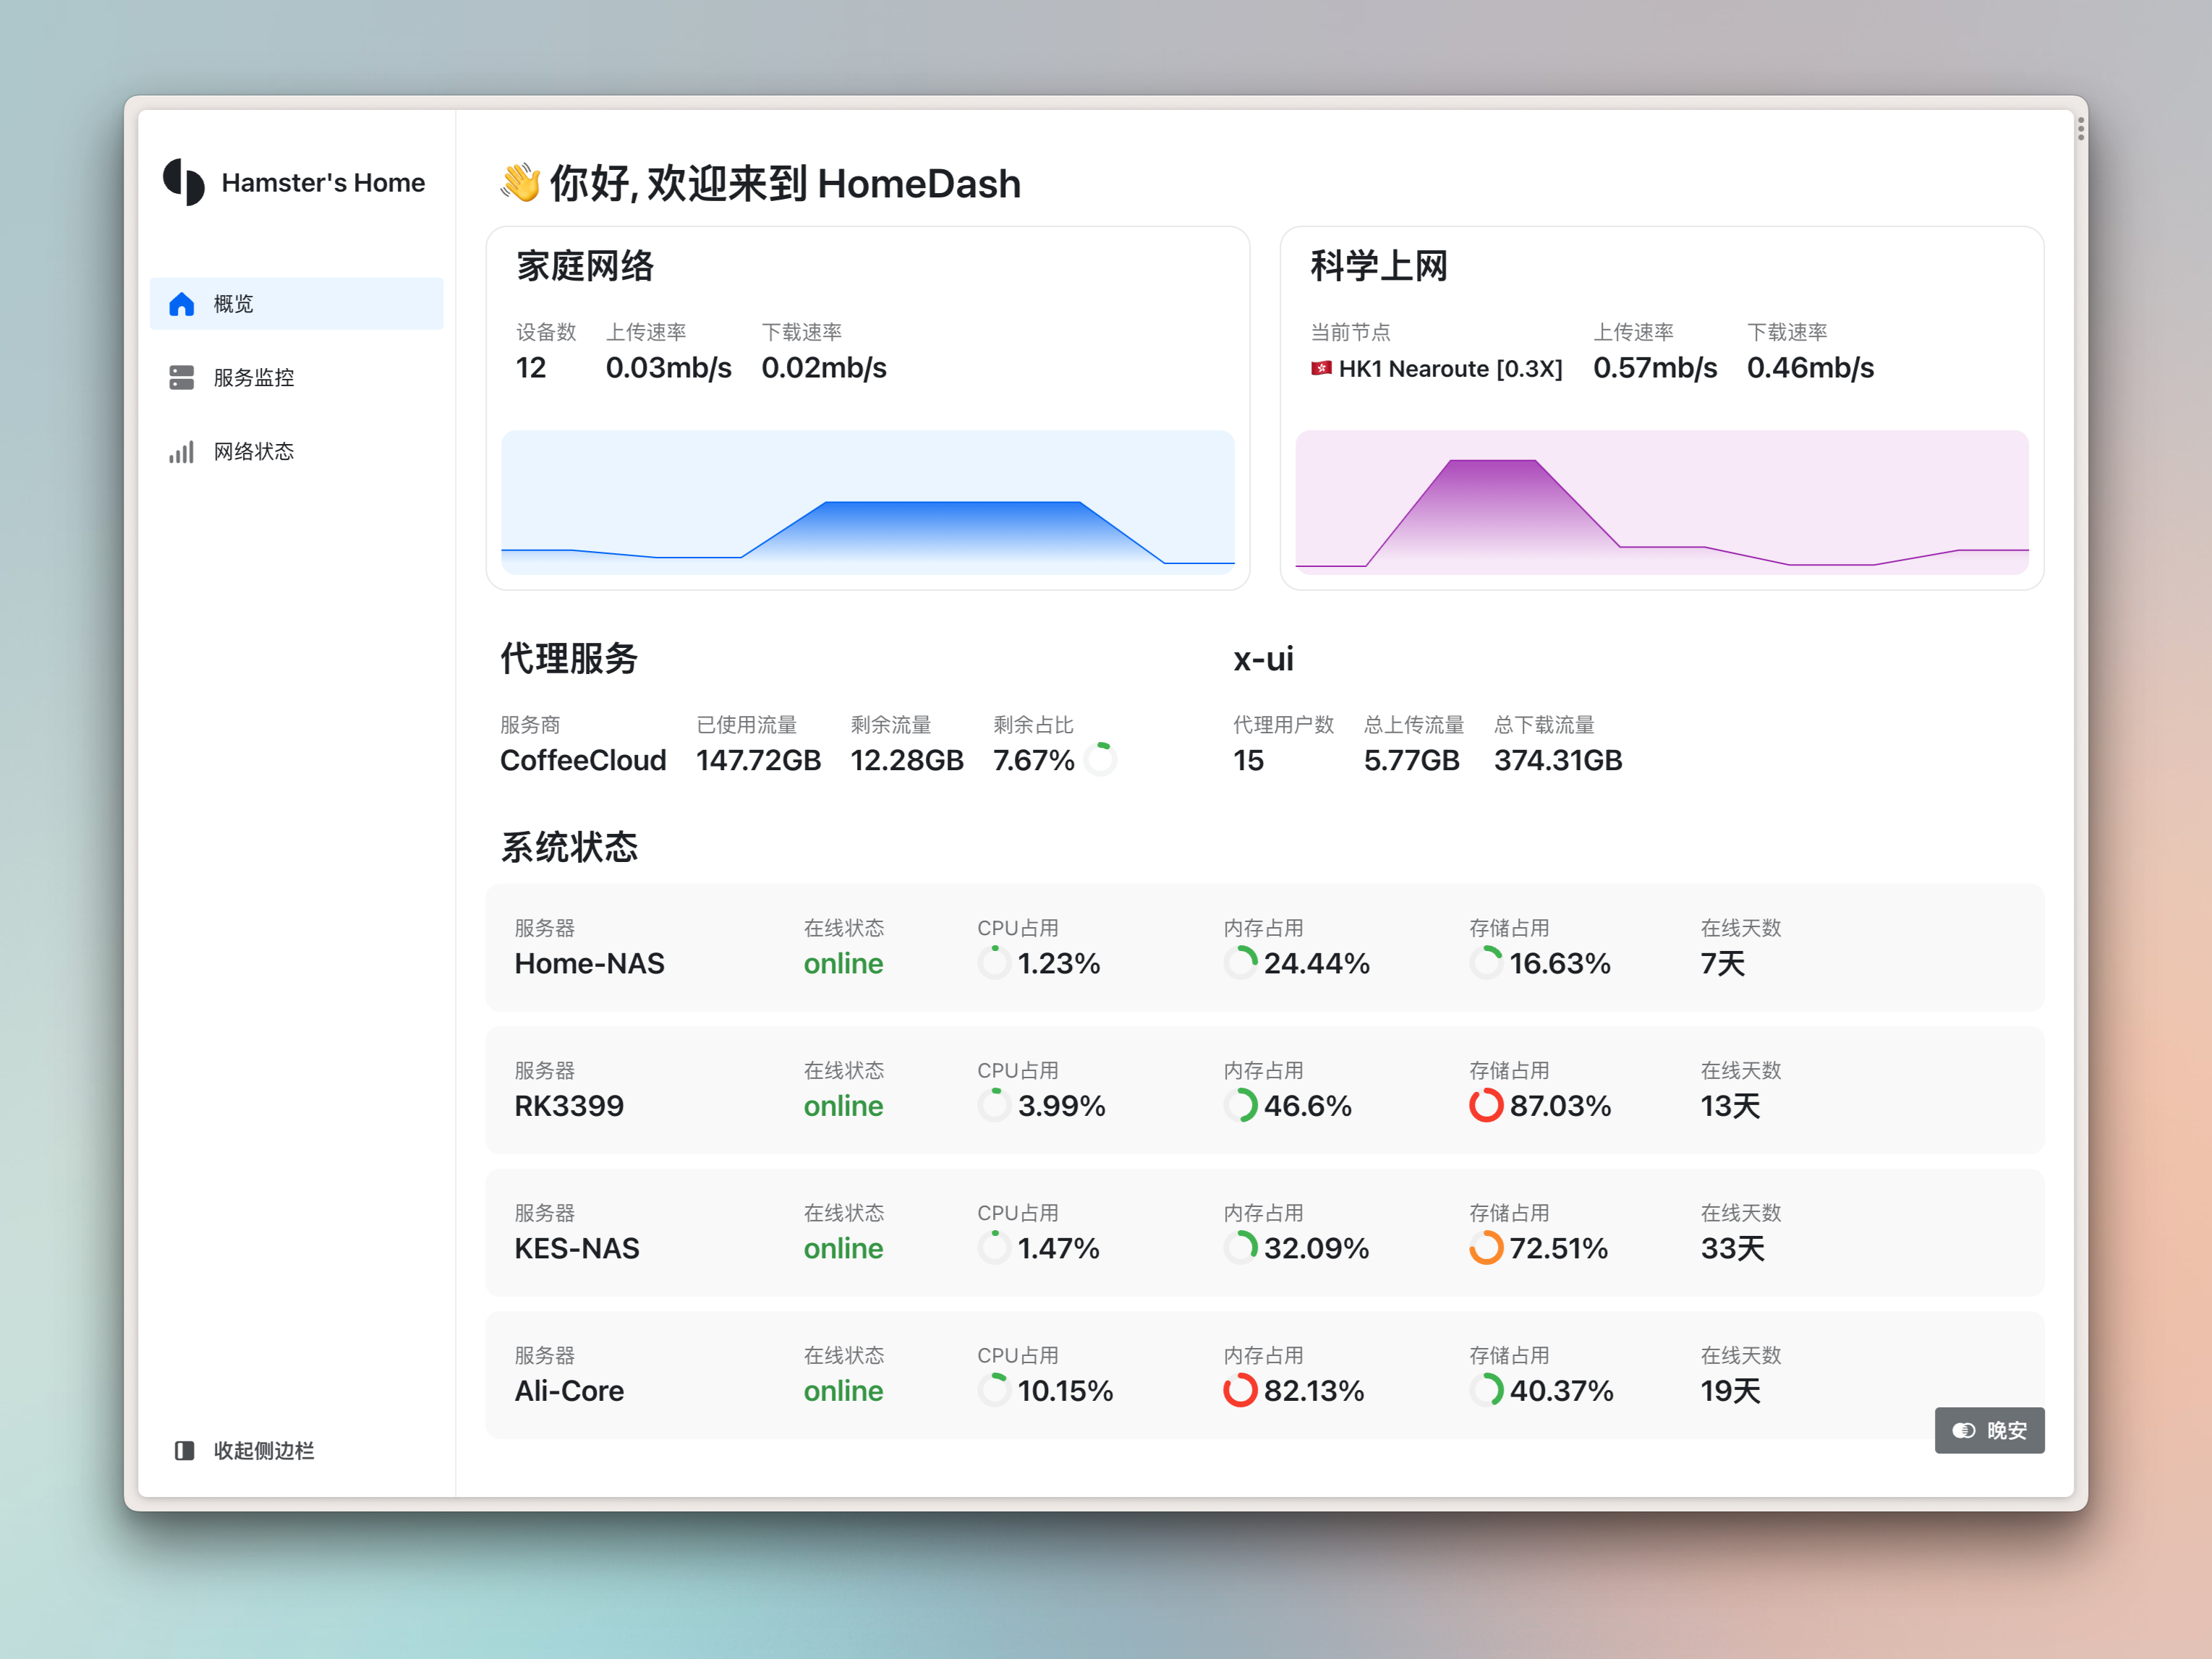Click the home icon beside 概览

(x=181, y=304)
